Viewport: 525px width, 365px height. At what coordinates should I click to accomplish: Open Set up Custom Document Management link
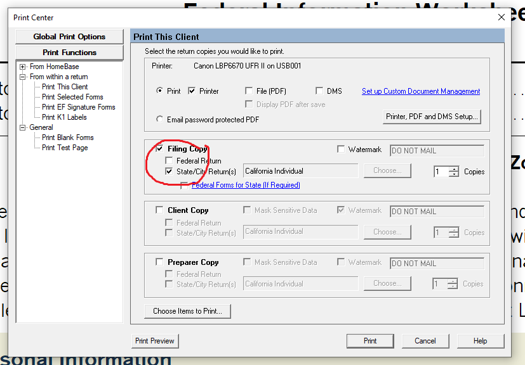(420, 91)
